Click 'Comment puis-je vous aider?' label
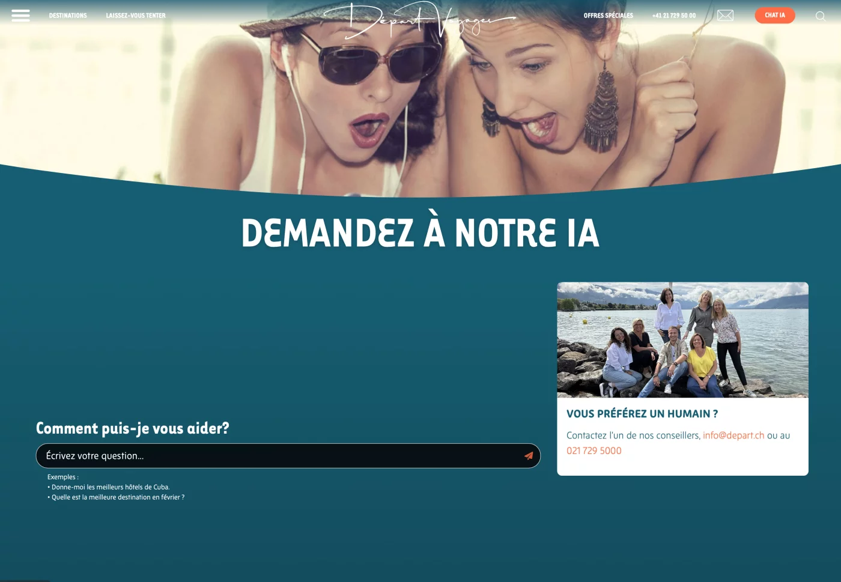 (x=133, y=428)
